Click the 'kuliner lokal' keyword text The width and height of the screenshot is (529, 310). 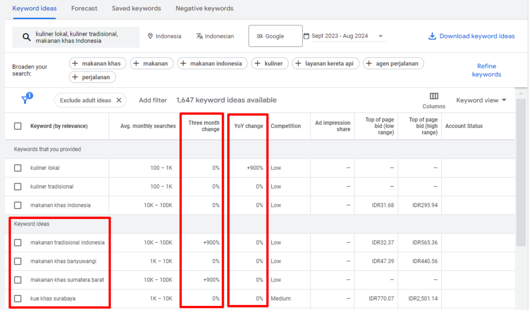45,168
